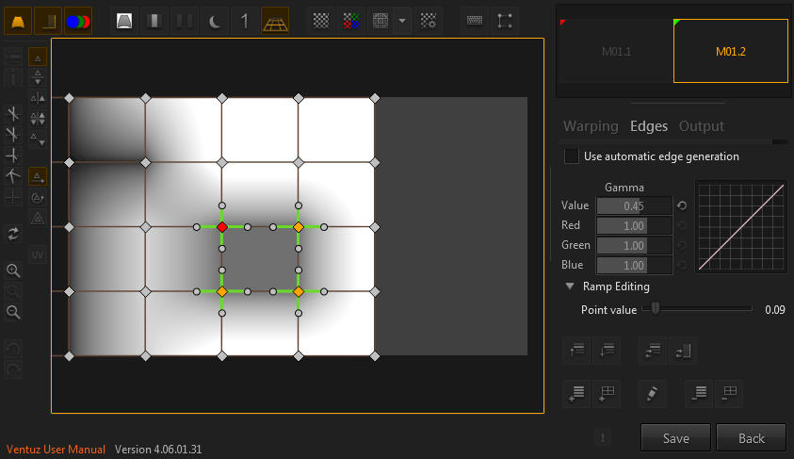Click the Save button

tap(675, 438)
